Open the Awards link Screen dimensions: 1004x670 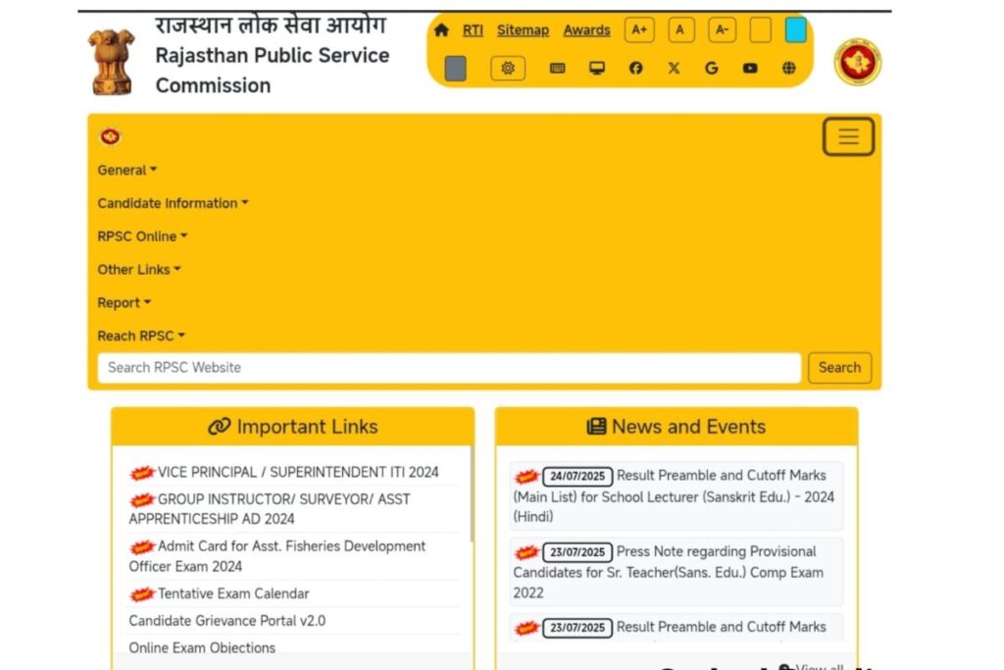[586, 30]
